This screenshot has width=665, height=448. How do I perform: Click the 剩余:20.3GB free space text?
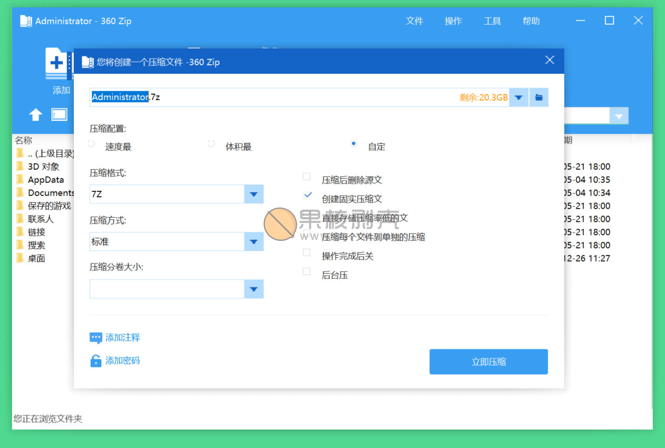(484, 98)
